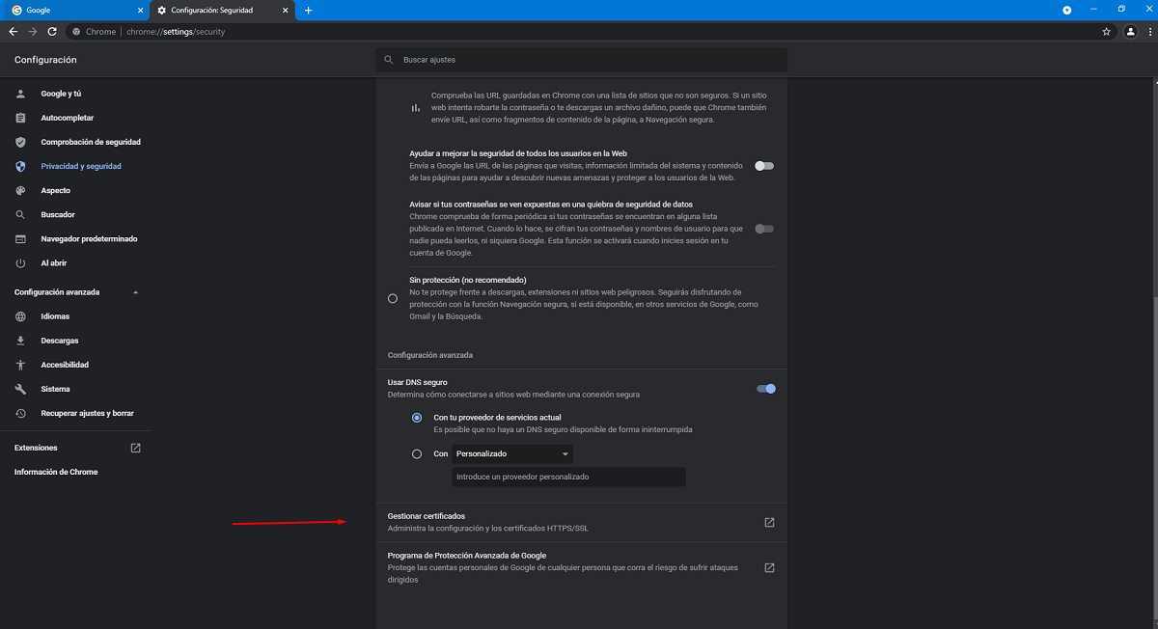Screen dimensions: 1158x629
Task: Close the Google tab
Action: pos(138,10)
